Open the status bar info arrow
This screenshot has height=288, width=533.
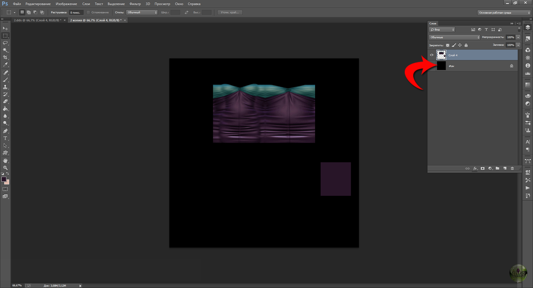80,286
